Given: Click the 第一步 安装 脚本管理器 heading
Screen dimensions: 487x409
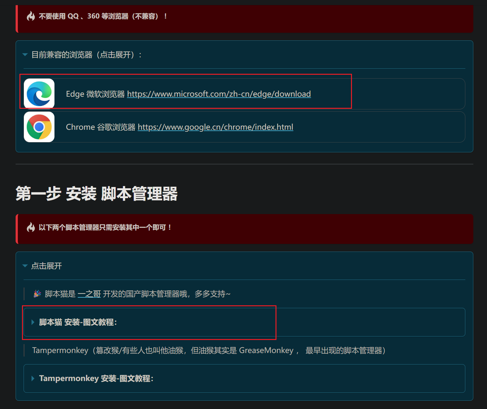Looking at the screenshot, I should click(x=97, y=194).
